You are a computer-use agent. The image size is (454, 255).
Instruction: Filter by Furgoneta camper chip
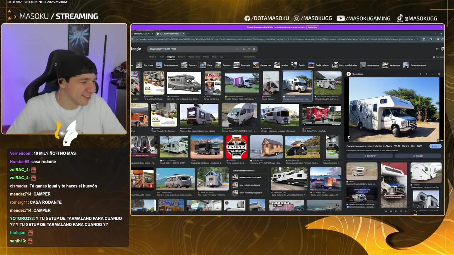[x=415, y=65]
